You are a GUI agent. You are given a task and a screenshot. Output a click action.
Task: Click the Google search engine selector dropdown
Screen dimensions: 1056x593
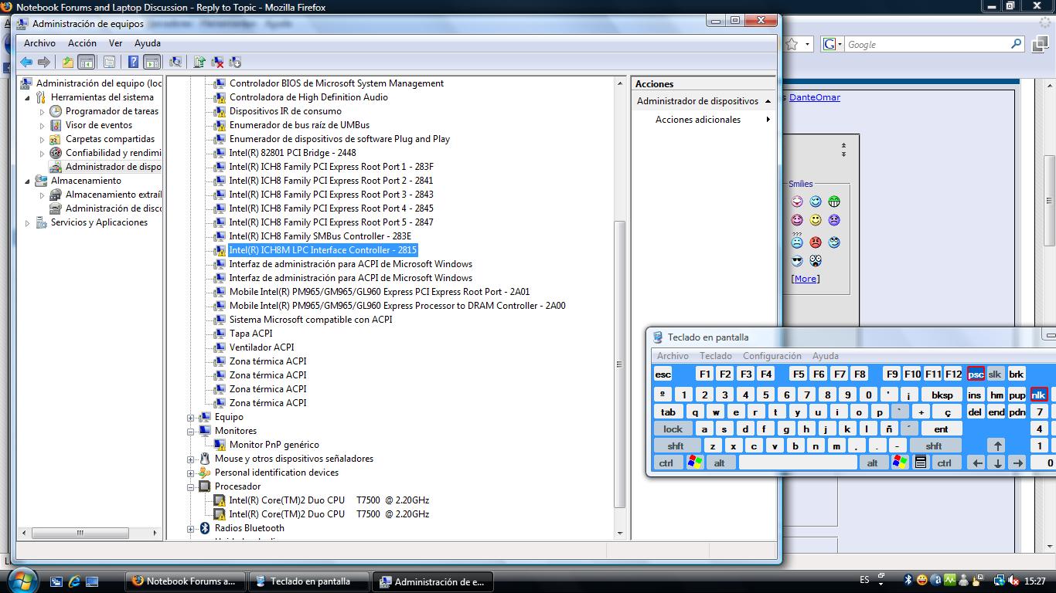pos(833,45)
